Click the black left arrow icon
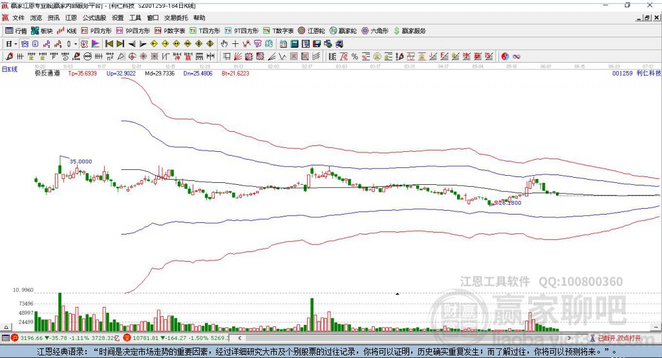 132,44
